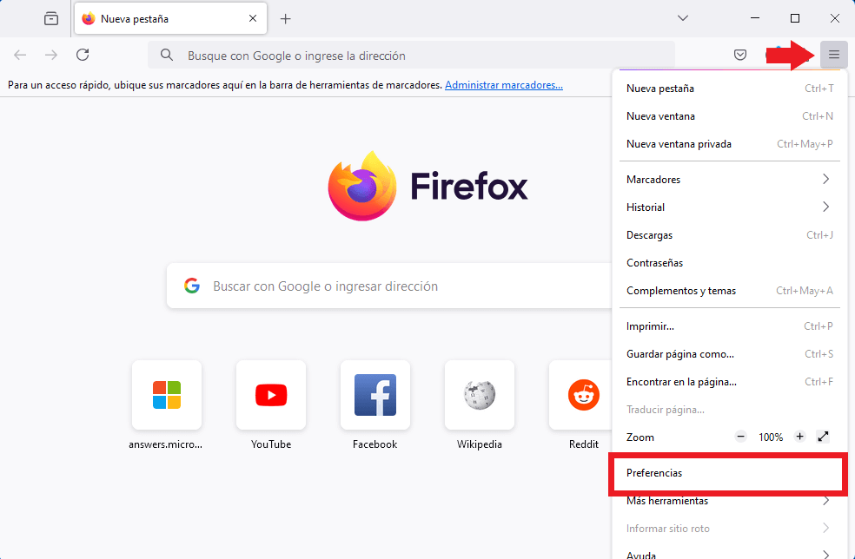The height and width of the screenshot is (559, 855).
Task: Click the Google logo in page search box
Action: click(192, 286)
